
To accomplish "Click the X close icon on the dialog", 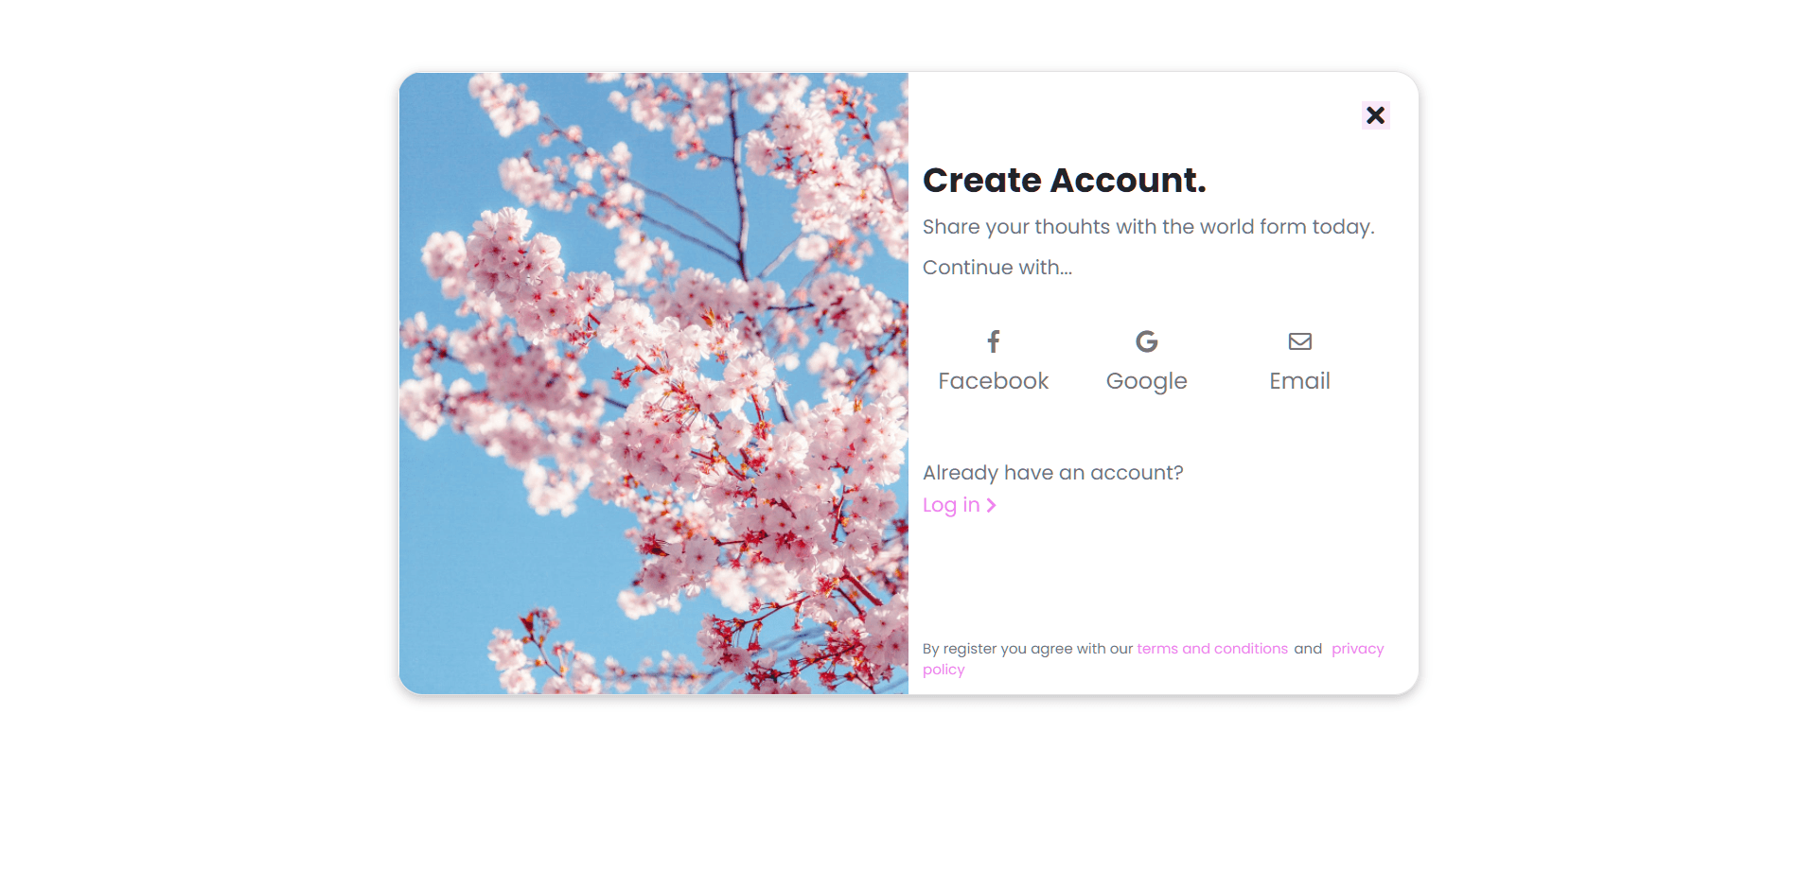I will [1375, 114].
